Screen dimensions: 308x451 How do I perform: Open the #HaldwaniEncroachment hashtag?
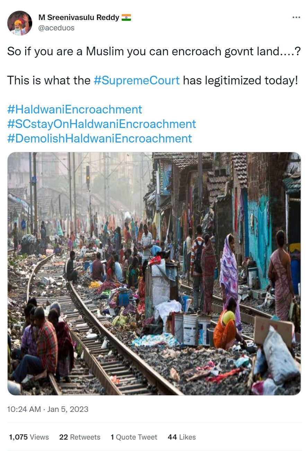74,110
